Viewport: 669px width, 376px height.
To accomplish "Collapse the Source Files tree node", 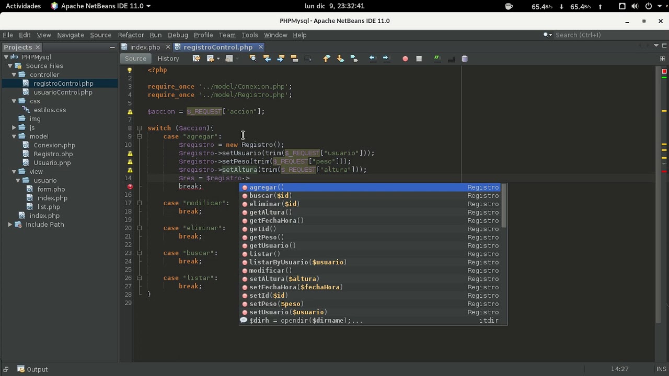I will click(x=10, y=66).
